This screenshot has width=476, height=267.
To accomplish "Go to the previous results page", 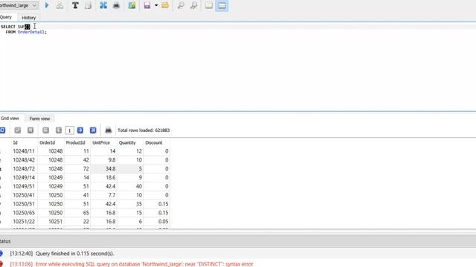I will point(59,131).
